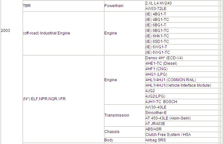Click the Denso 4H* (ECD-V4) entry
The height and width of the screenshot is (144, 223).
(165, 58)
